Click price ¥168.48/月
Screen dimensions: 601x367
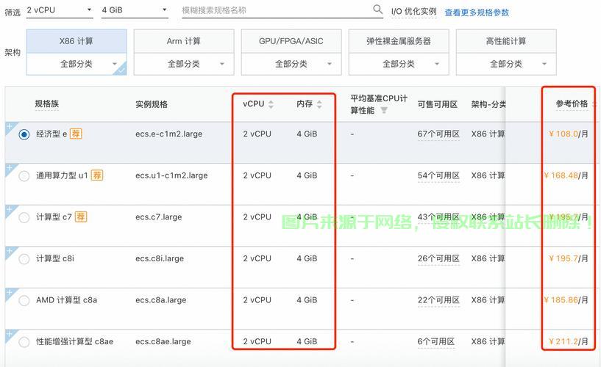click(x=566, y=176)
